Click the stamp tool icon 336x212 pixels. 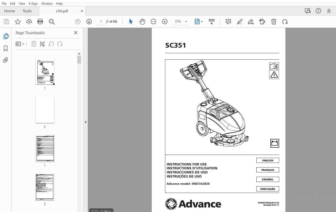[262, 22]
